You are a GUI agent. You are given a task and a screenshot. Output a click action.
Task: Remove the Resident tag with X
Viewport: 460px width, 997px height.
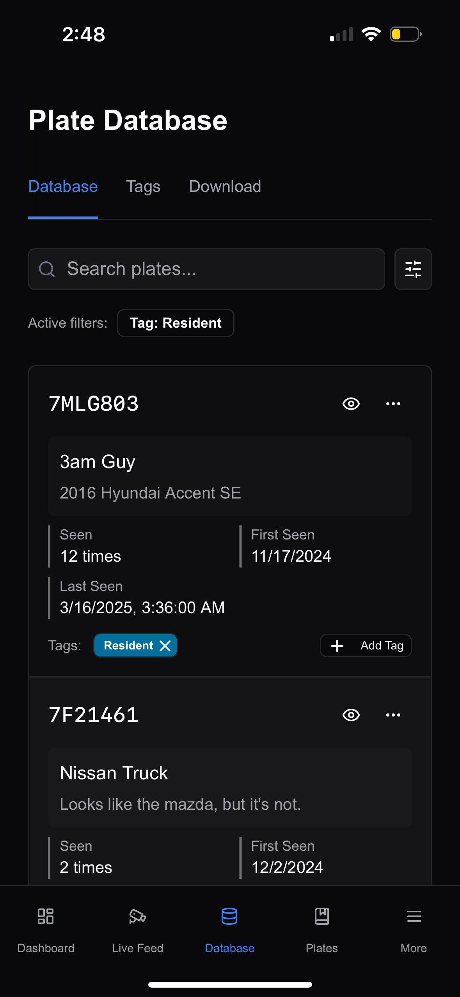pos(165,646)
